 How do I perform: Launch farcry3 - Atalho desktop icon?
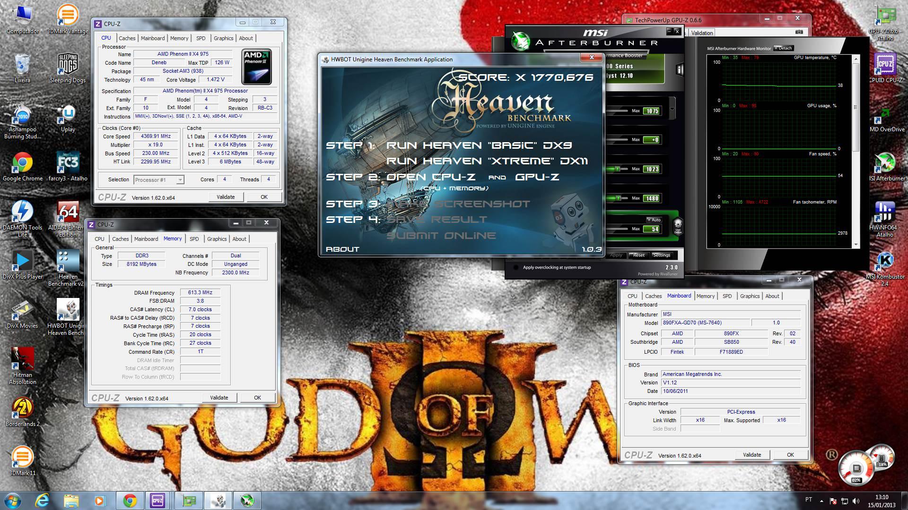click(x=68, y=166)
